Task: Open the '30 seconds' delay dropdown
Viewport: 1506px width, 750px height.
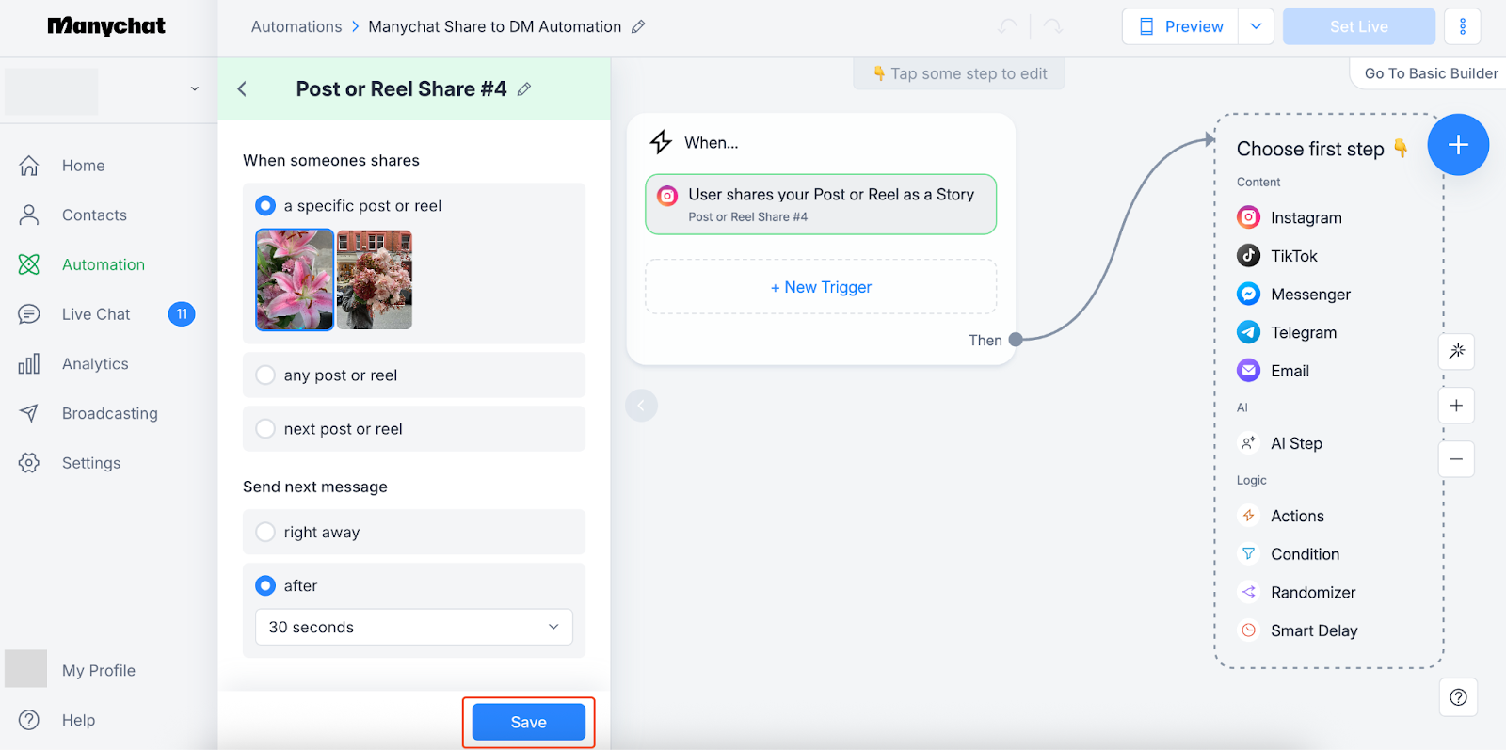Action: click(x=414, y=628)
